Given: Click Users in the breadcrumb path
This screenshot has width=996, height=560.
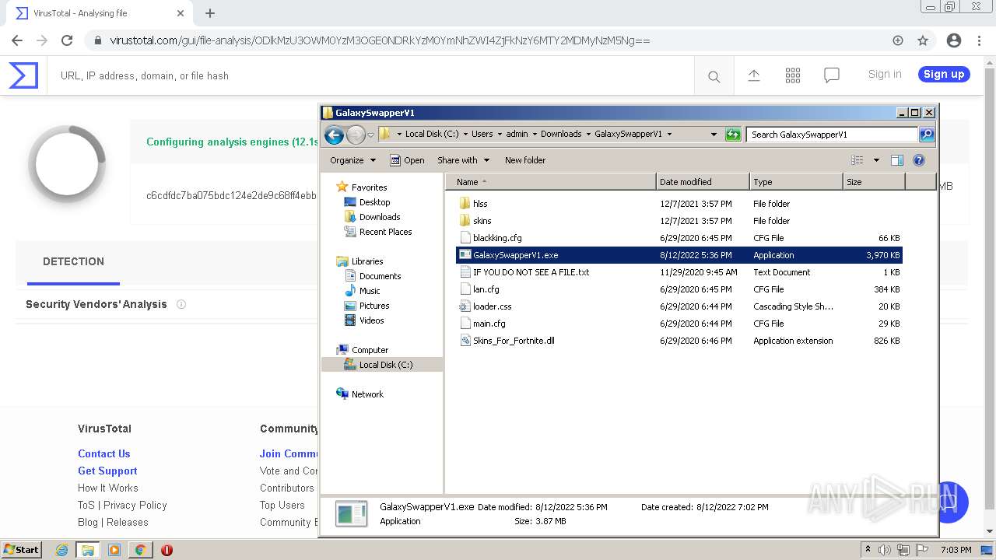Looking at the screenshot, I should [482, 134].
